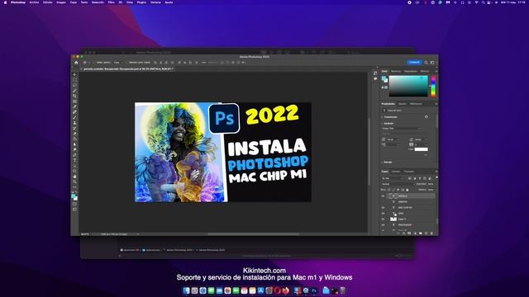
Task: Open the search icon beside Compartir
Action: [x=427, y=63]
